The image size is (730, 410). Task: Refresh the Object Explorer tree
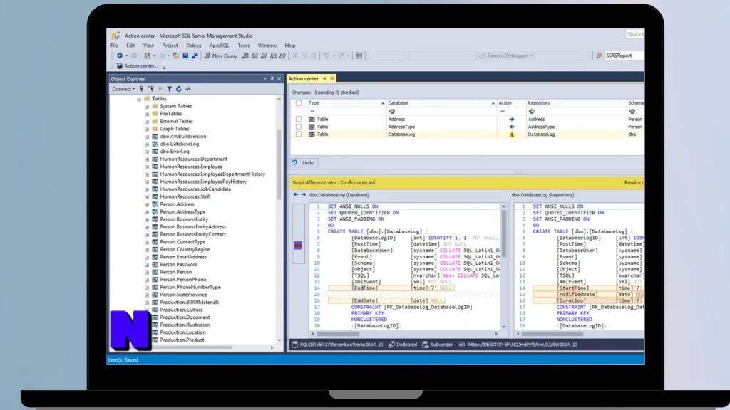[x=179, y=89]
